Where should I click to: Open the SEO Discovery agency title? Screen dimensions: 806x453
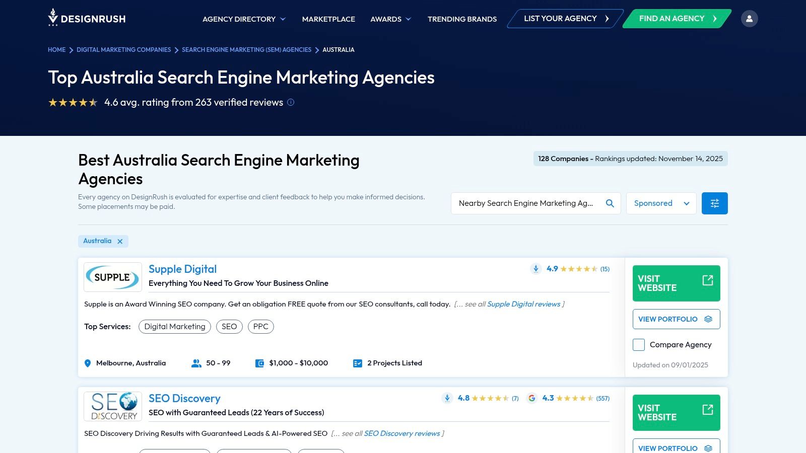(184, 399)
